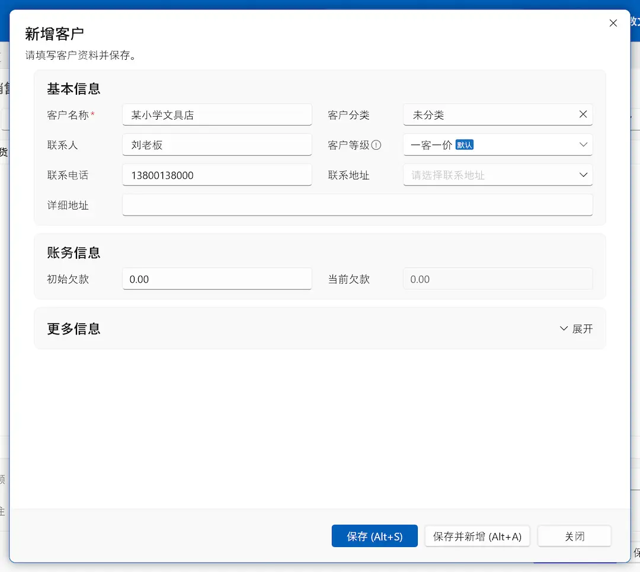Click the 联系电话 field with 13800138000
The height and width of the screenshot is (572, 640).
(217, 175)
